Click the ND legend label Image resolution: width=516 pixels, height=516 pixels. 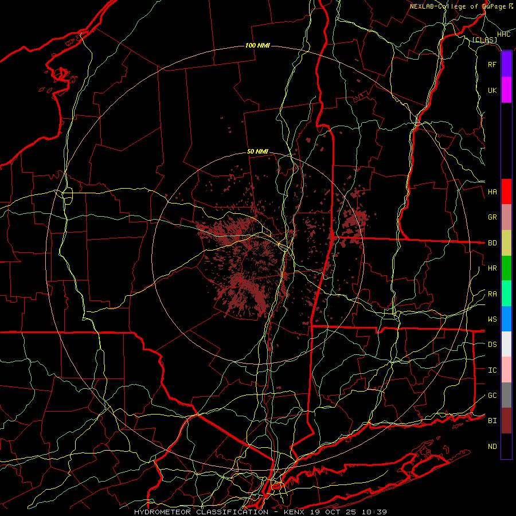(x=492, y=447)
